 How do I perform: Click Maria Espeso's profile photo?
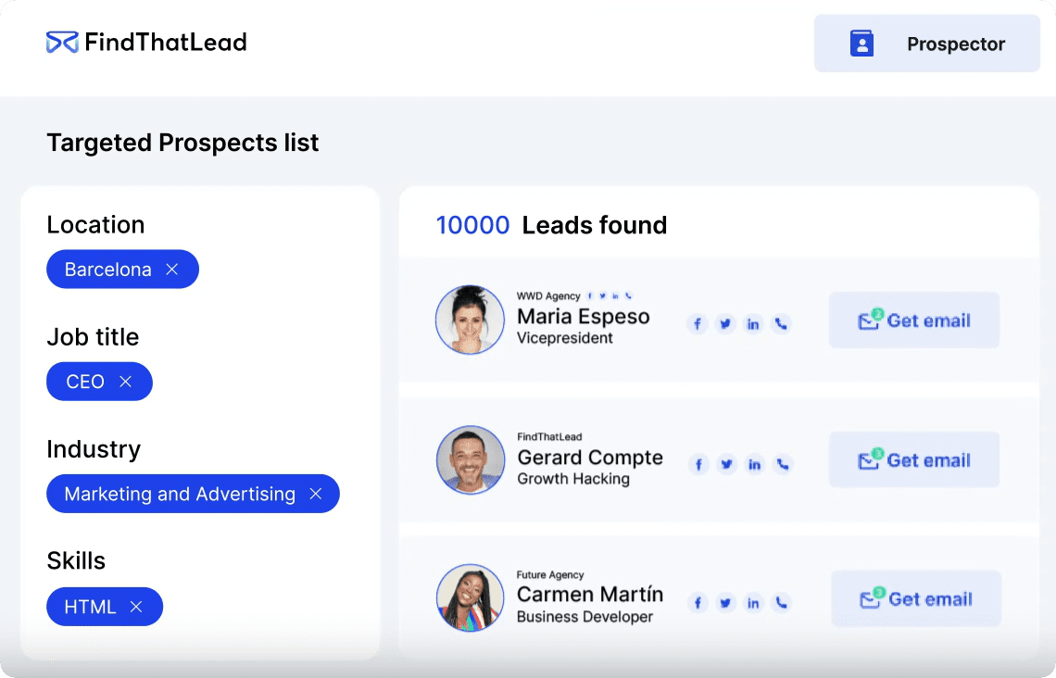tap(470, 320)
